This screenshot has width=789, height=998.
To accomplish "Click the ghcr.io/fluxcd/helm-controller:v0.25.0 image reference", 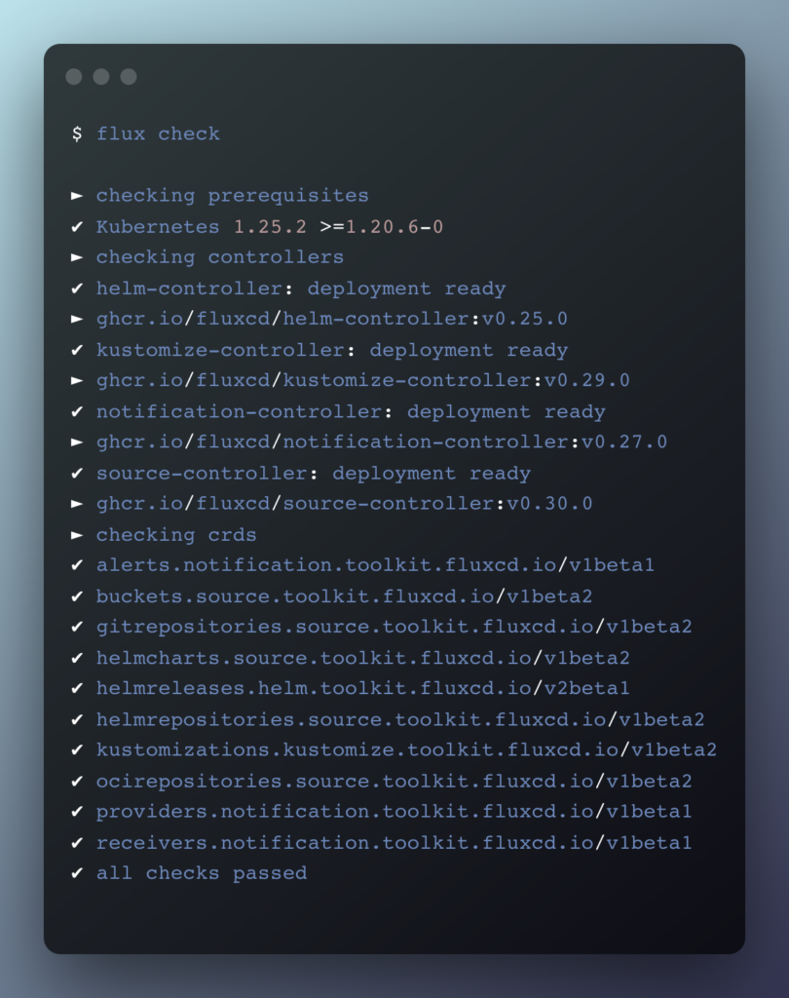I will pyautogui.click(x=331, y=319).
